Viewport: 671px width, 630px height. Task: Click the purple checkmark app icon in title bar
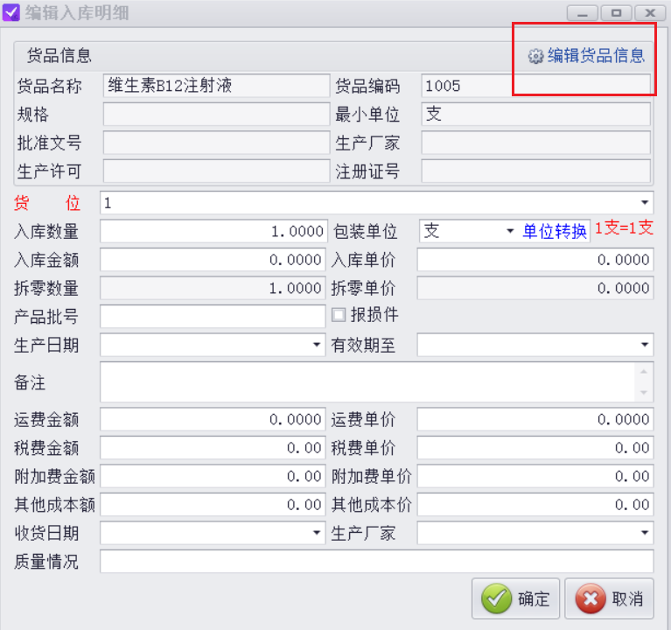[11, 12]
